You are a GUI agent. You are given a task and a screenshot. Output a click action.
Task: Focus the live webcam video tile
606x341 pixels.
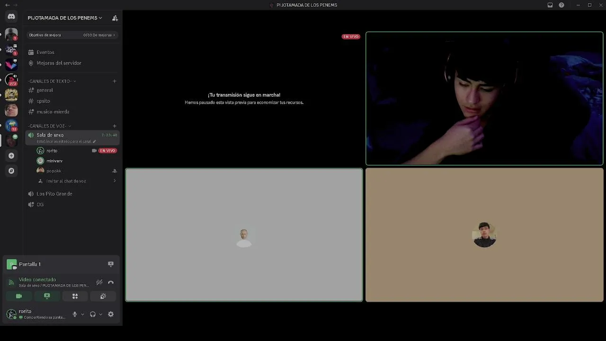(x=484, y=99)
